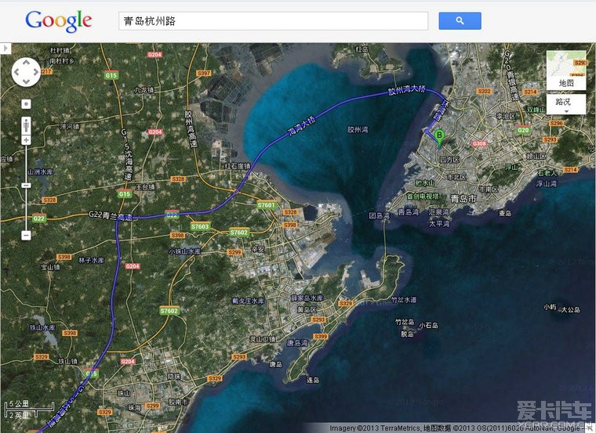This screenshot has width=596, height=433.
Task: Click the 竹岔水道 label
Action: click(404, 300)
